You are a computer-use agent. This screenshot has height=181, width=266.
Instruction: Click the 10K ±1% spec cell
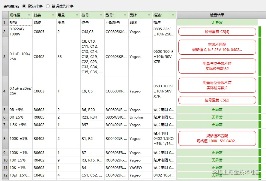coord(20,167)
